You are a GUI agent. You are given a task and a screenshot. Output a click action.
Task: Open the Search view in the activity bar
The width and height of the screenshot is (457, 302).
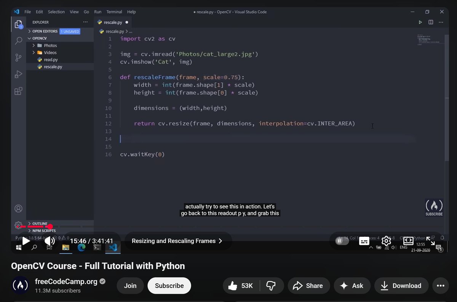[x=18, y=41]
